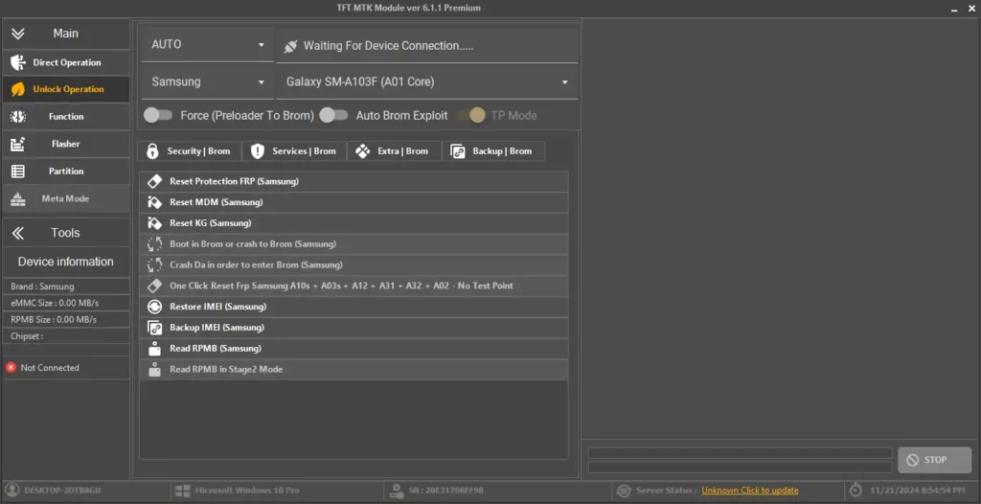Switch to Extra | Brom tab
981x504 pixels.
(394, 150)
